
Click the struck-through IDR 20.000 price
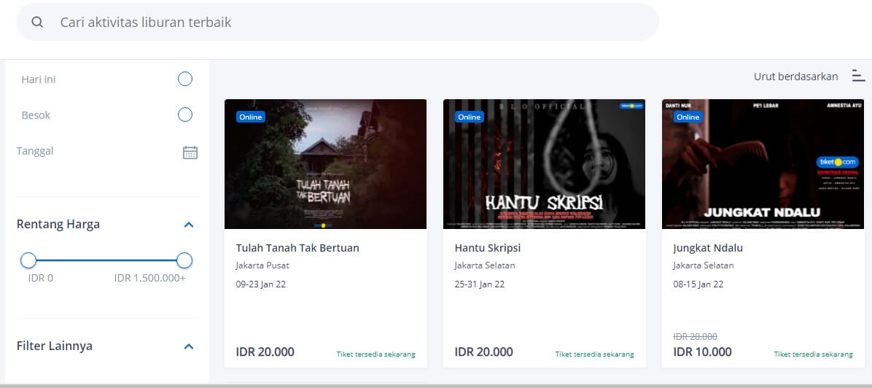click(695, 336)
